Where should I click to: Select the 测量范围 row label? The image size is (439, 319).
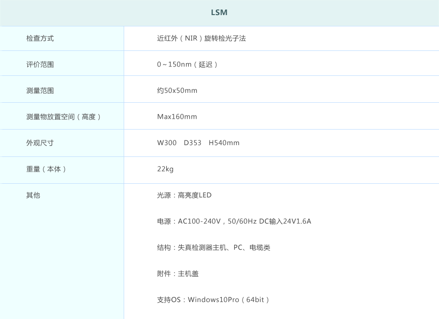pyautogui.click(x=40, y=90)
